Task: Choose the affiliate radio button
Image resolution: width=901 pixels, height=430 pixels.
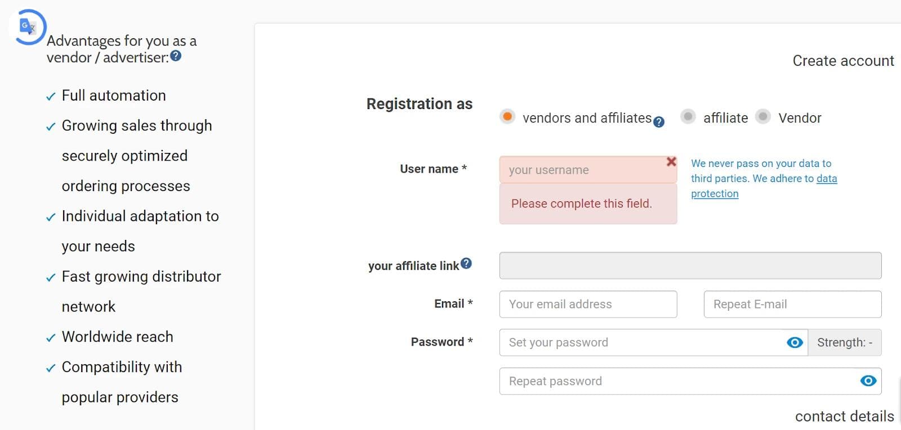Action: tap(688, 116)
